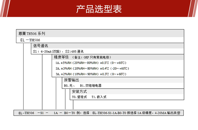
Task: Click the 备注：ORP 只有常规电极 note
Action: click(92, 57)
